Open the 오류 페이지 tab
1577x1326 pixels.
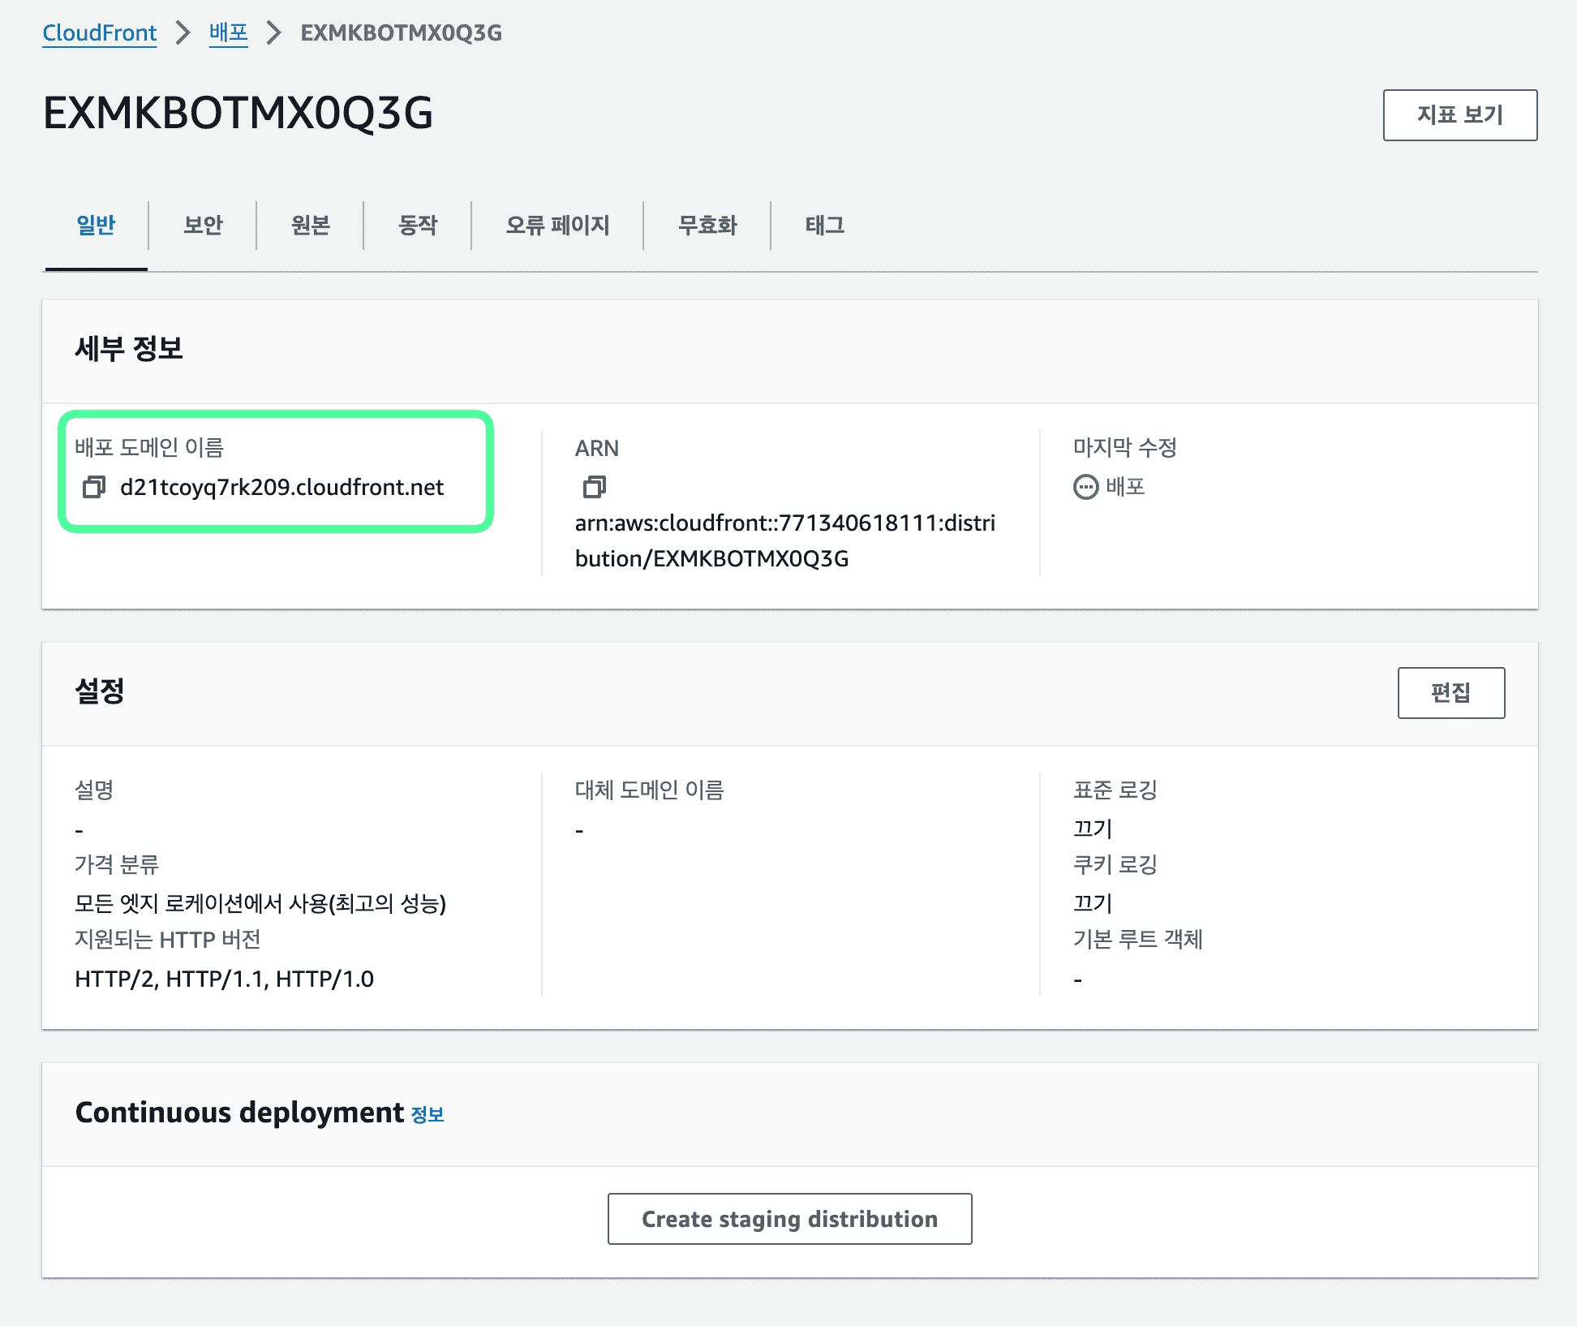[x=557, y=225]
